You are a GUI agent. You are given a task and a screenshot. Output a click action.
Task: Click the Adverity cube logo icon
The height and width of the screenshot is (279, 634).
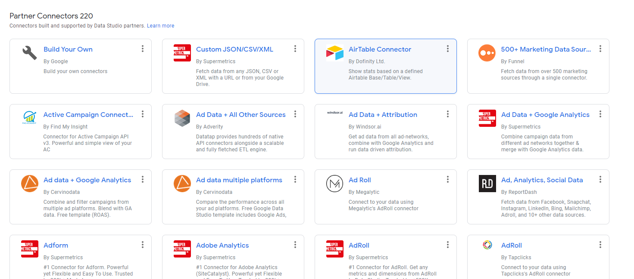click(x=182, y=118)
